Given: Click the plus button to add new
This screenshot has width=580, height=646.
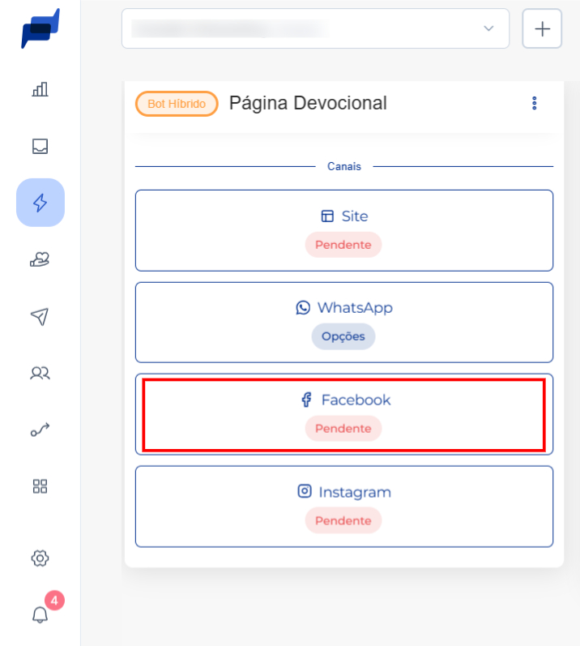Looking at the screenshot, I should [542, 29].
